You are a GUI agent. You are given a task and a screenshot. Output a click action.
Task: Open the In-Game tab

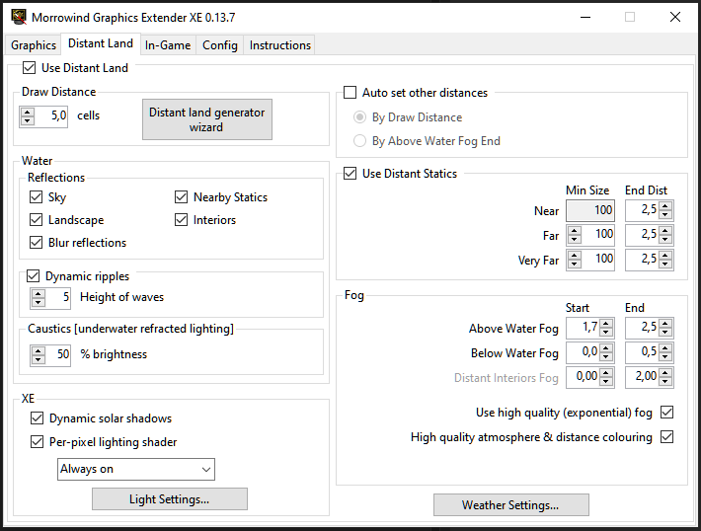(x=168, y=45)
